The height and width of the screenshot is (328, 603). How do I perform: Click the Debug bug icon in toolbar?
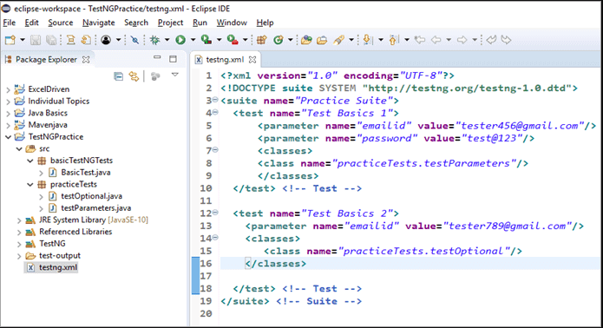pyautogui.click(x=155, y=40)
